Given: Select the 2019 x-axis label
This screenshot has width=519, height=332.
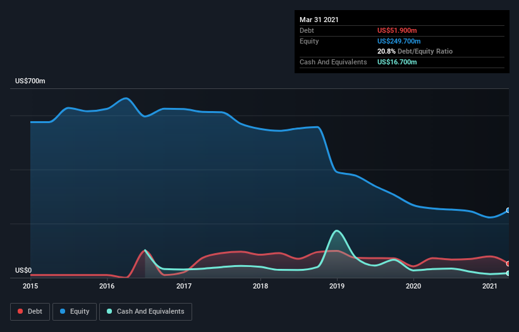Looking at the screenshot, I should (x=337, y=286).
